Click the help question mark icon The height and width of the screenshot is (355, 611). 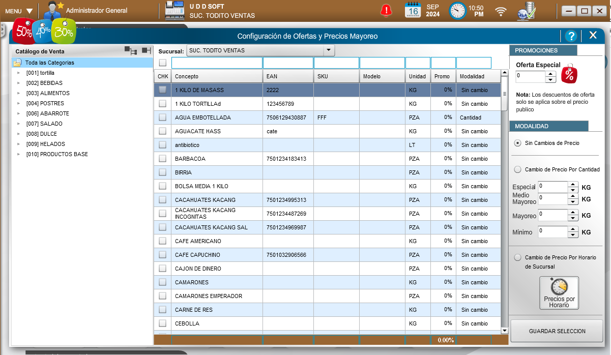pos(571,36)
